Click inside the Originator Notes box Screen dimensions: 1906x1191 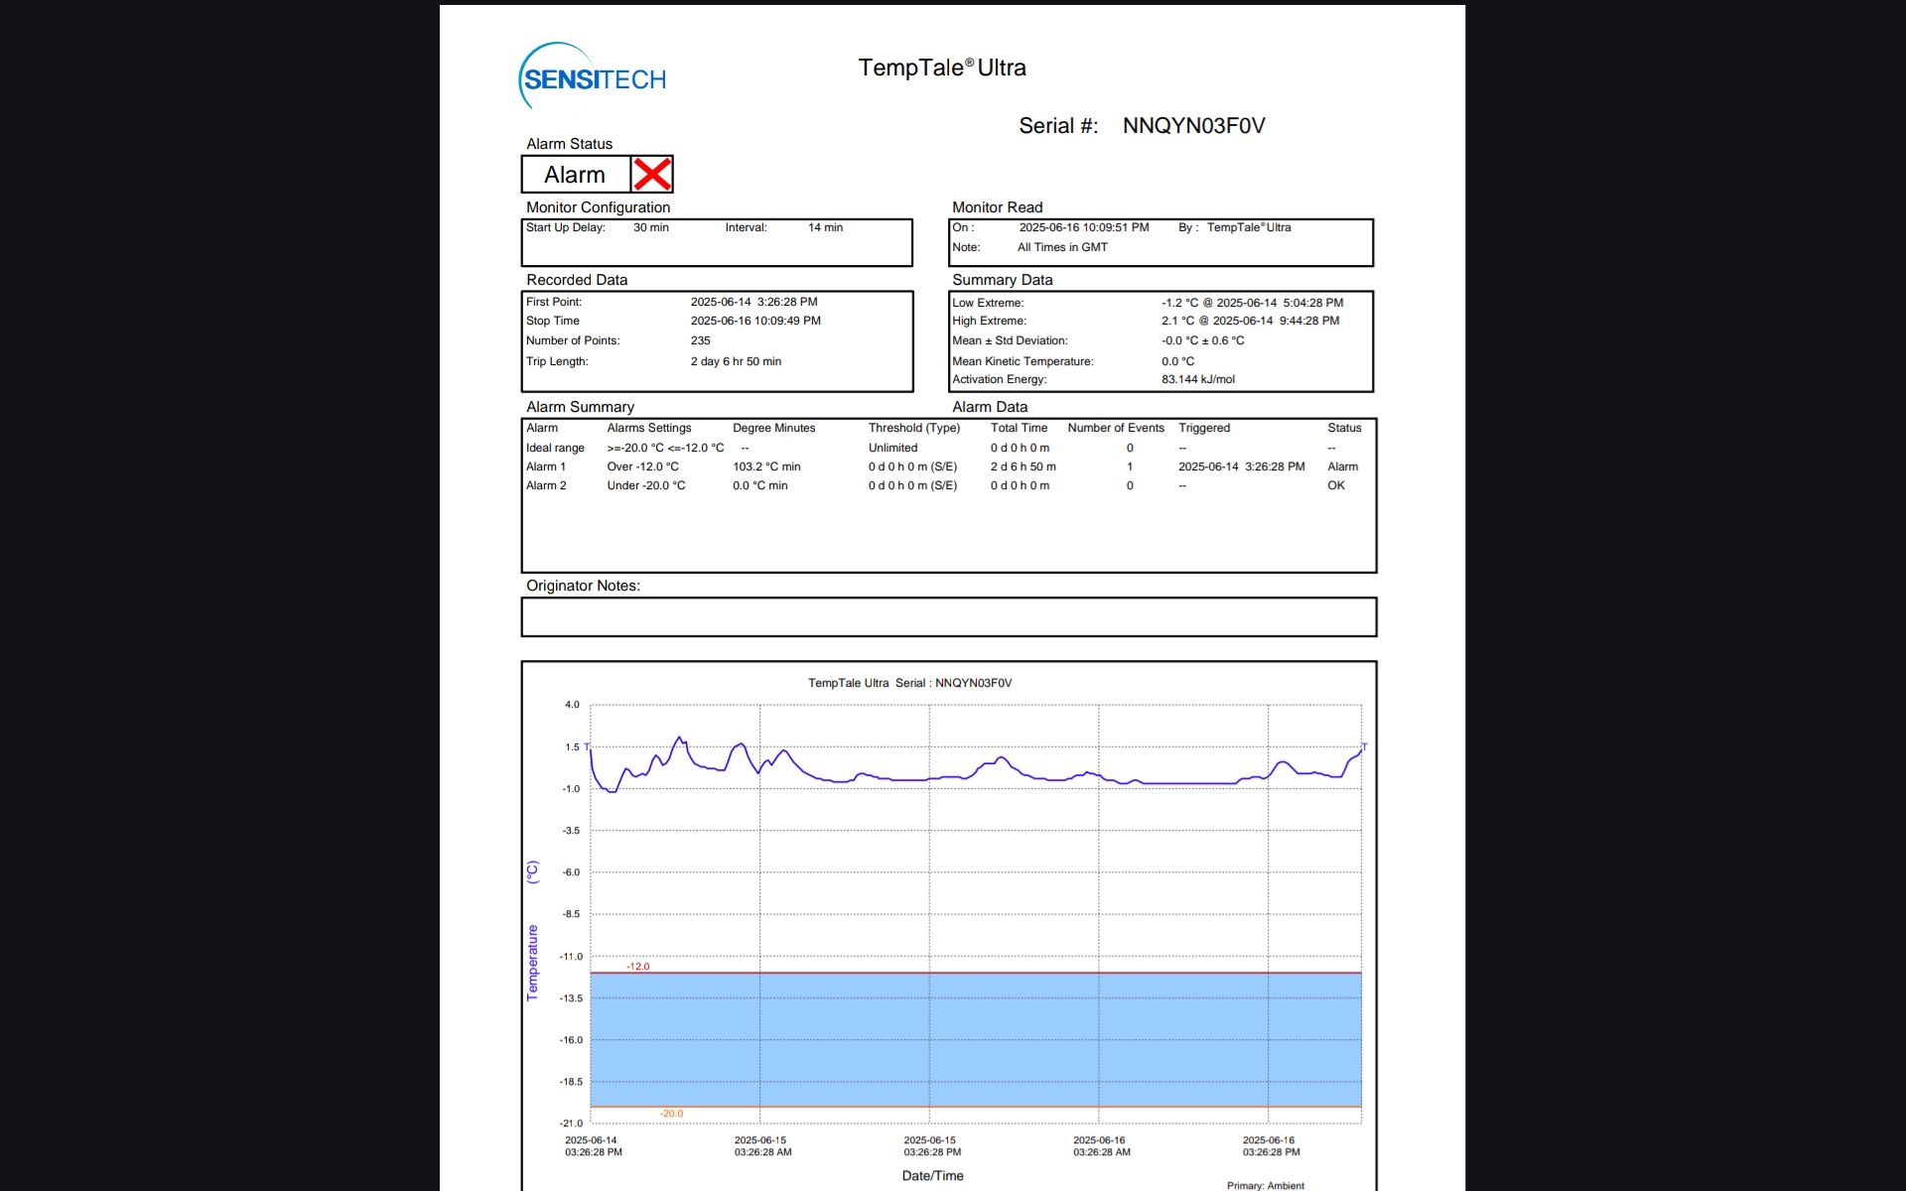pos(948,616)
